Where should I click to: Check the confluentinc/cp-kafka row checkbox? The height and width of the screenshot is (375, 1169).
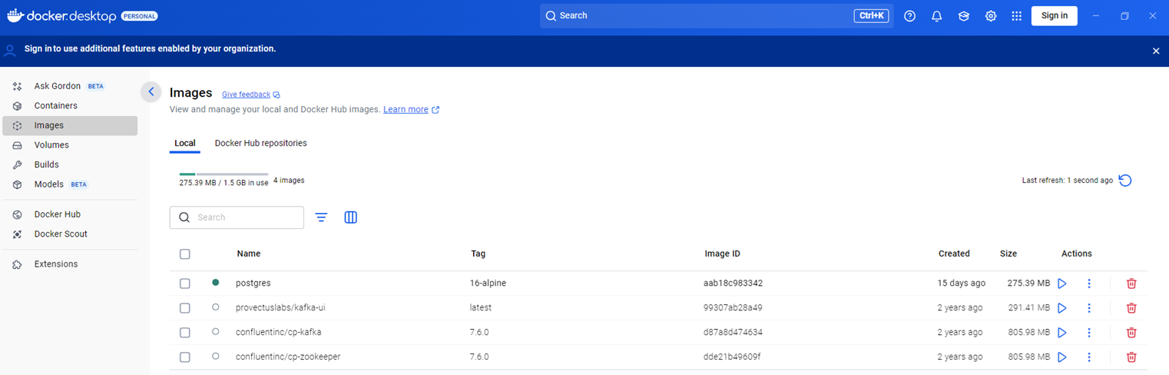[184, 333]
